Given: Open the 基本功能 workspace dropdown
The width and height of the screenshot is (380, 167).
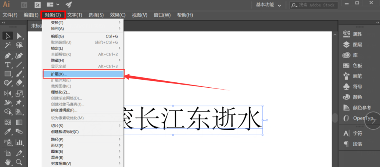Looking at the screenshot, I should 269,5.
